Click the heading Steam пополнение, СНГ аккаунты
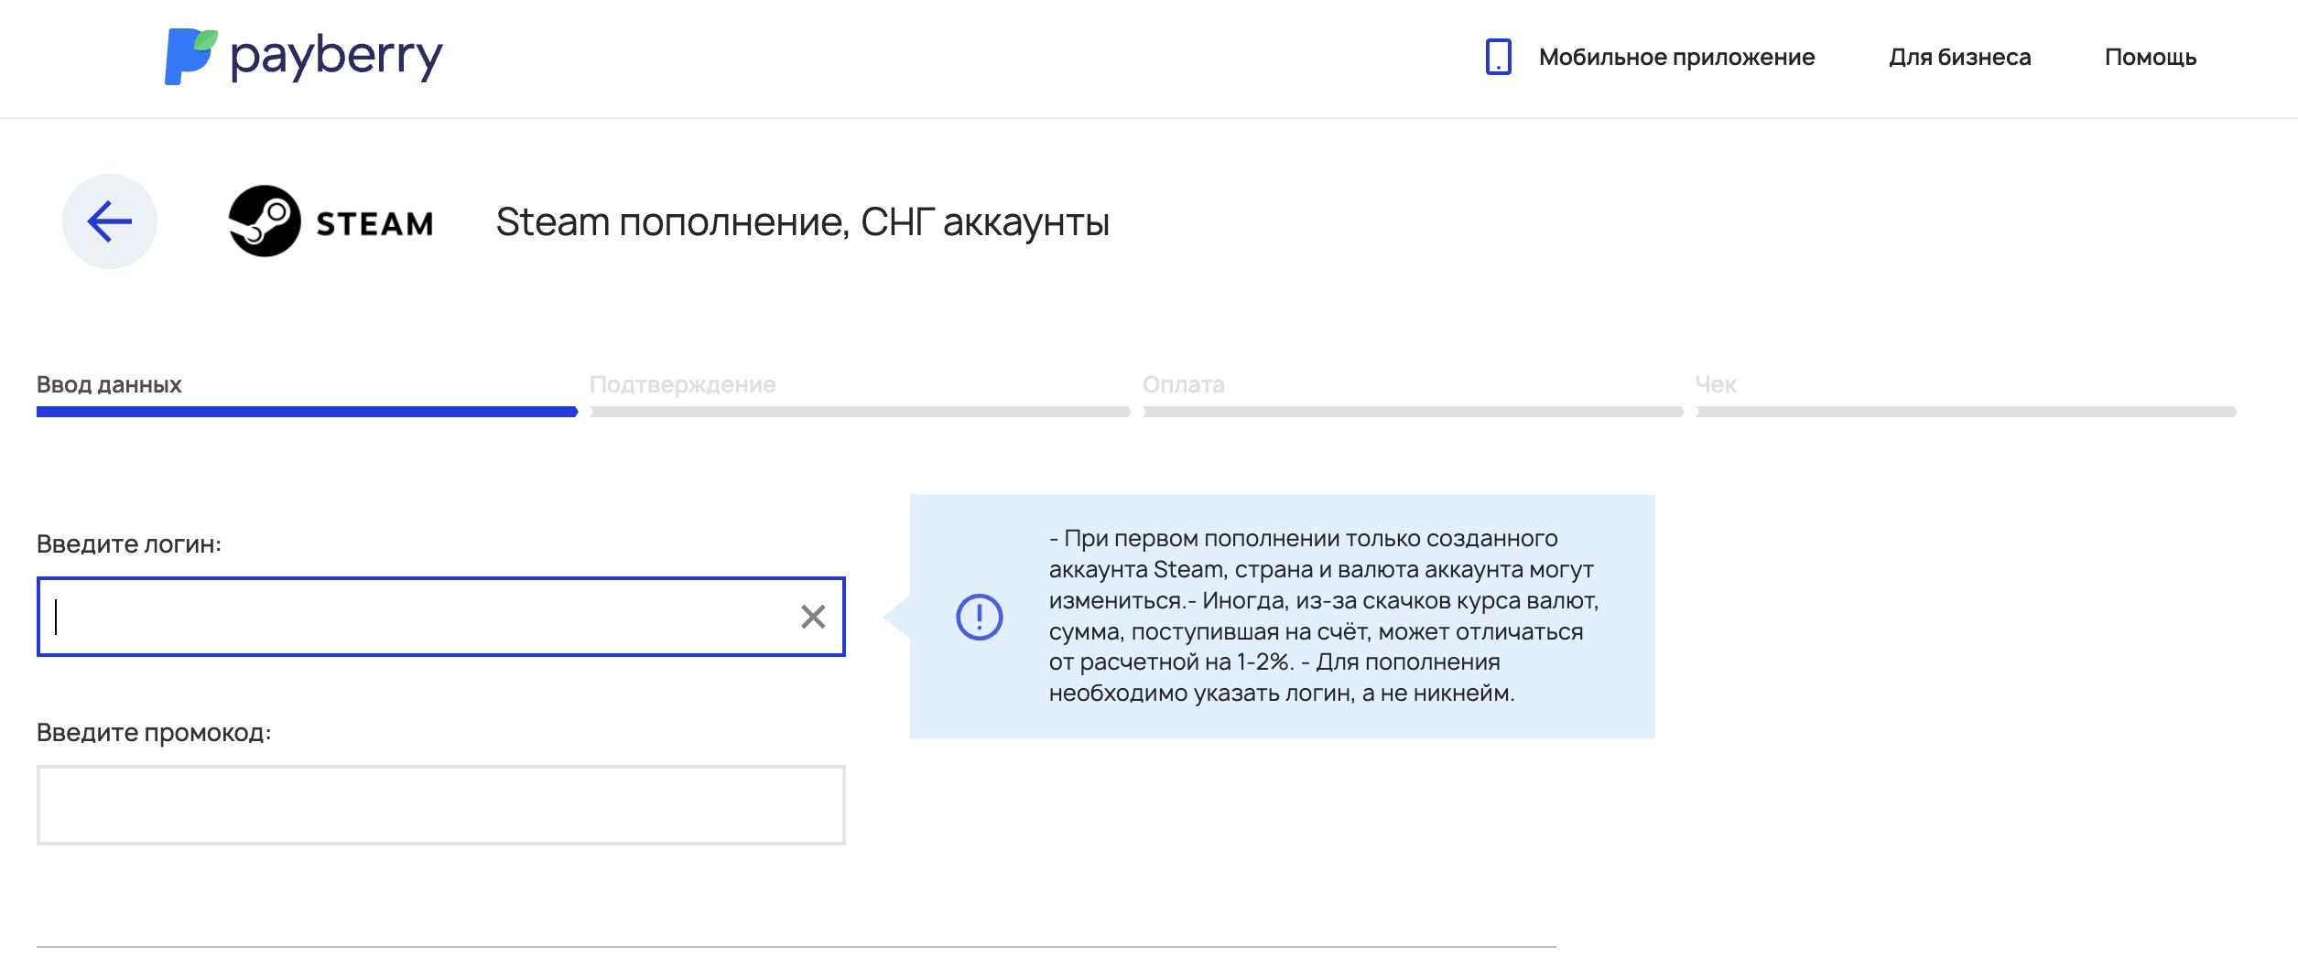Screen dimensions: 2298x979 click(x=803, y=222)
